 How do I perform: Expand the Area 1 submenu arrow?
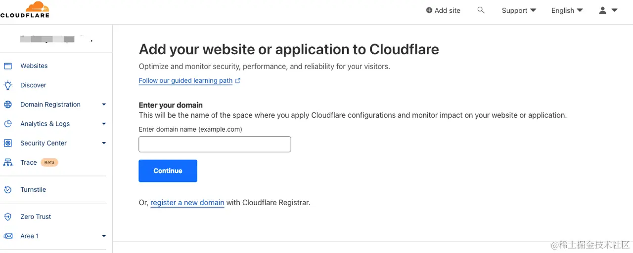click(104, 236)
